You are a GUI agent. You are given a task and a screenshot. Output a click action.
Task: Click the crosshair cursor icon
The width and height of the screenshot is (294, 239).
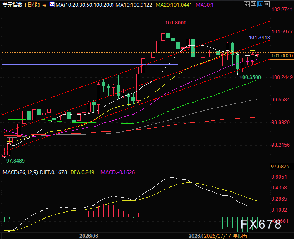coord(247,4)
